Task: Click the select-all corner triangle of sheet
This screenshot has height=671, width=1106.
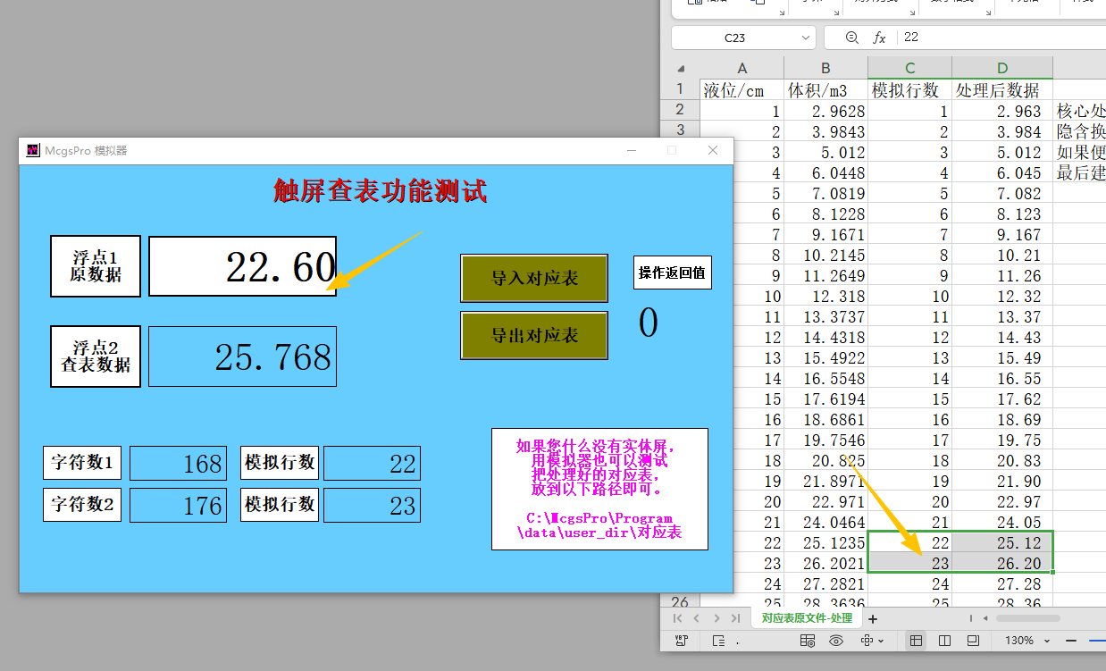Action: [681, 69]
